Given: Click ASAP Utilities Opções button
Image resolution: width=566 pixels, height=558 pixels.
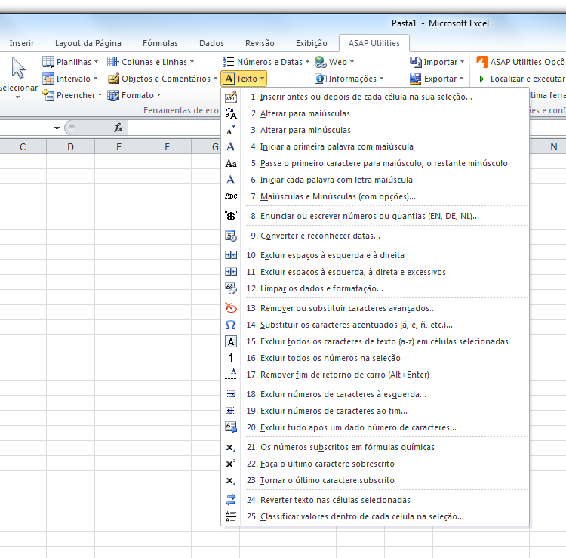Looking at the screenshot, I should pyautogui.click(x=521, y=62).
